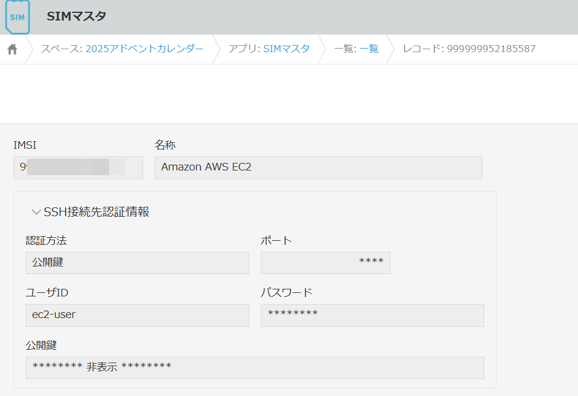The image size is (578, 396).
Task: Select the IMSI field value
Action: (x=77, y=168)
